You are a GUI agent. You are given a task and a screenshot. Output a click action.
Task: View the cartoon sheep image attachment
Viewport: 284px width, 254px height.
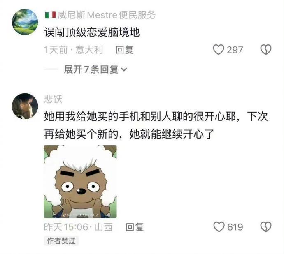80,182
